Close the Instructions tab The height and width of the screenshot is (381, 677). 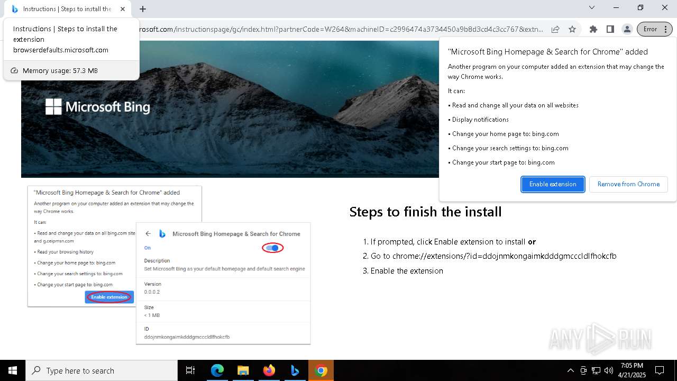[123, 9]
